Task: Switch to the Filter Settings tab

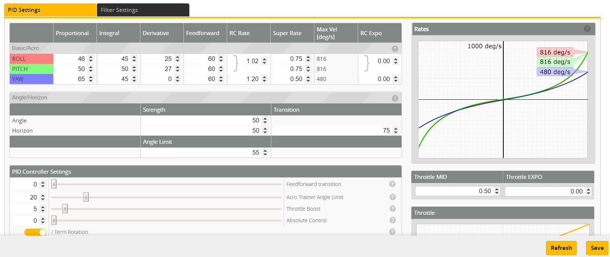Action: coord(143,10)
